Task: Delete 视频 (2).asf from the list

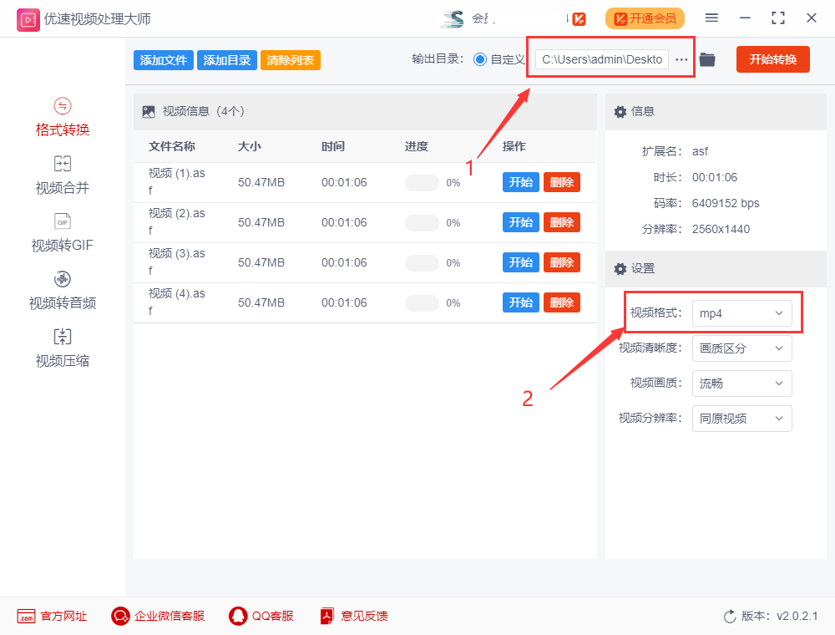Action: pyautogui.click(x=561, y=222)
